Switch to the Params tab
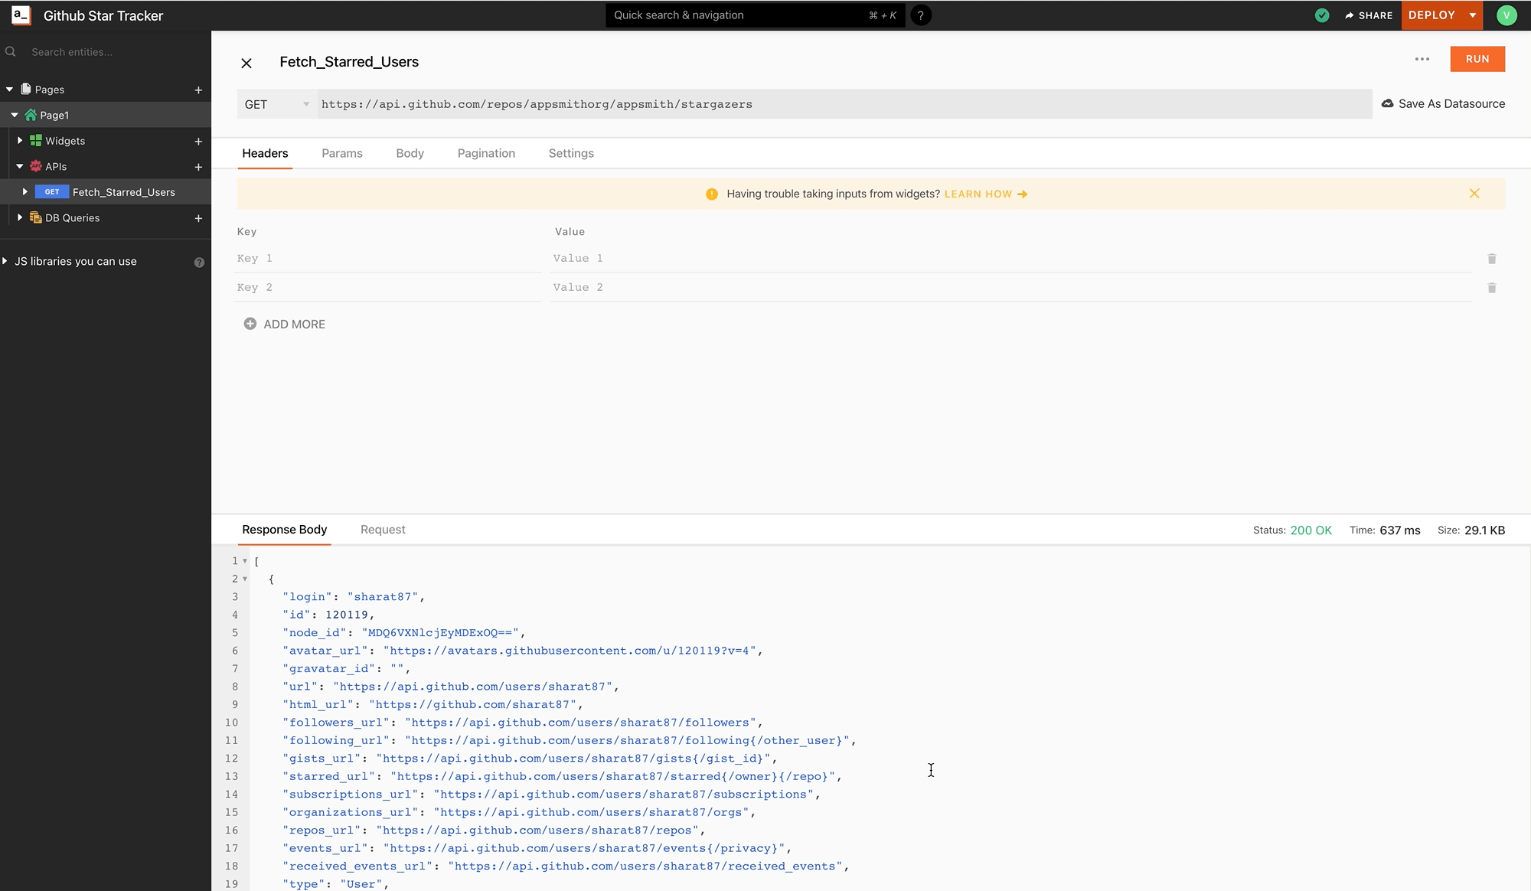 click(x=342, y=153)
